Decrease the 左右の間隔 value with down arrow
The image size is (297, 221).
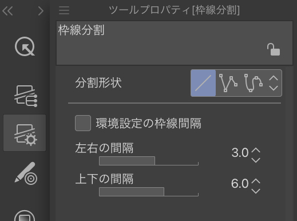click(256, 160)
